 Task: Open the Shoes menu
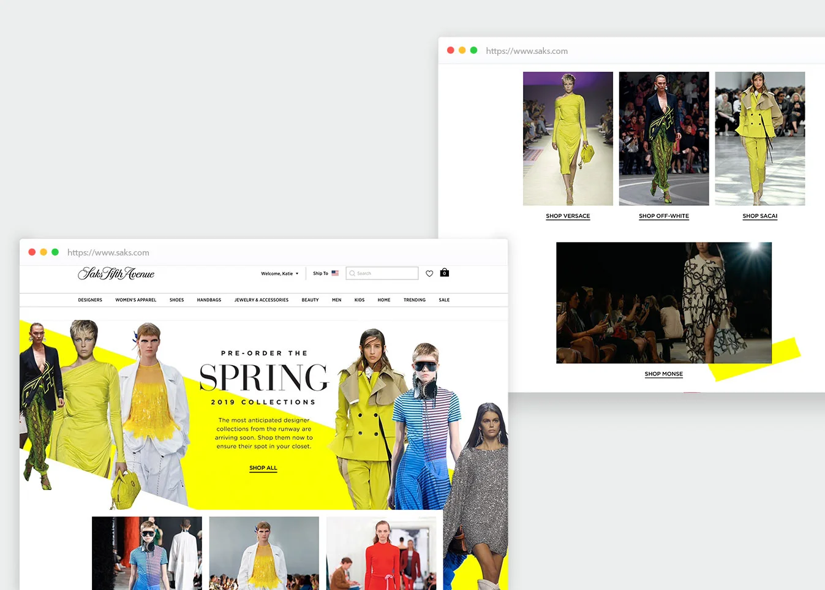[x=176, y=300]
